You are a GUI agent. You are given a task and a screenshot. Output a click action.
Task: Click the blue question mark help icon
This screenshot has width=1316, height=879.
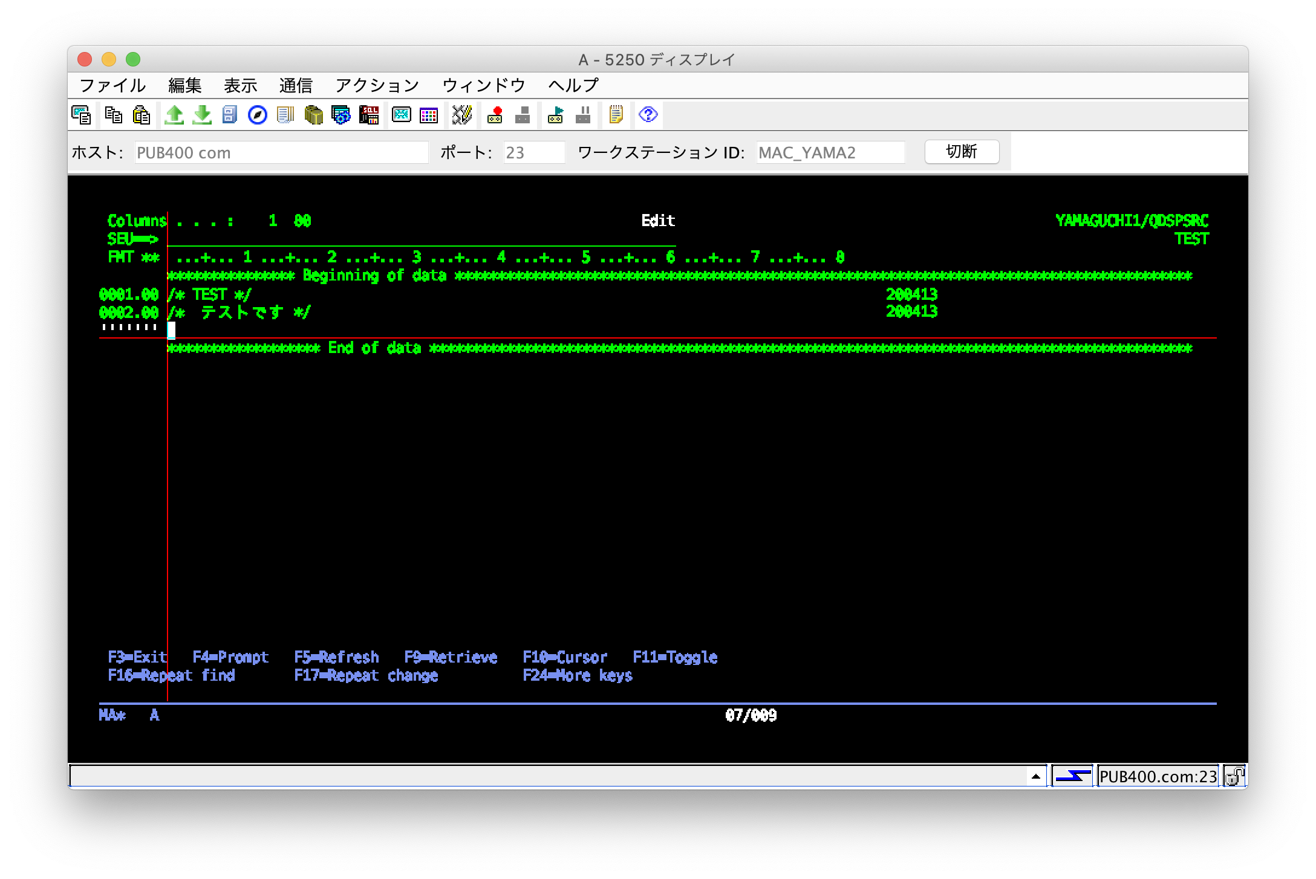click(648, 115)
